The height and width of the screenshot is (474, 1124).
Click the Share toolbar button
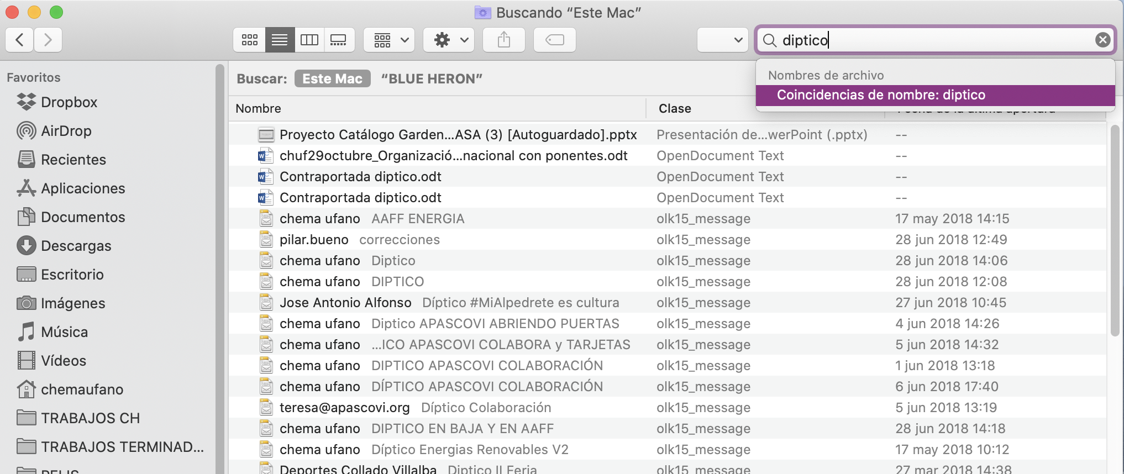click(504, 40)
